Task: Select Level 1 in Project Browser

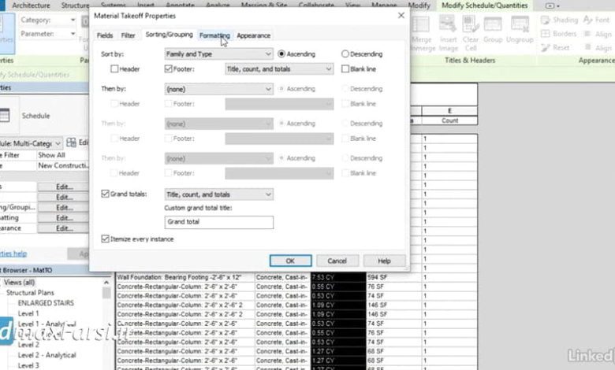Action: pos(28,313)
